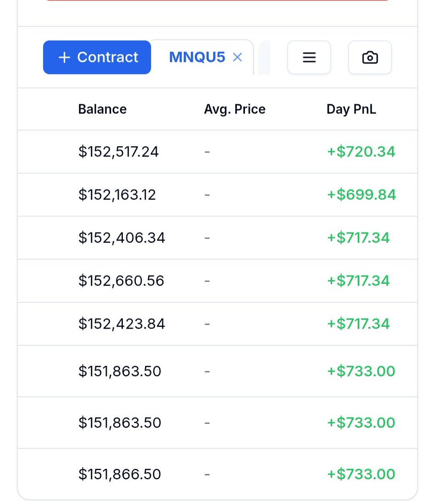This screenshot has width=435, height=501.
Task: Open the hamburger menu icon
Action: pos(309,57)
